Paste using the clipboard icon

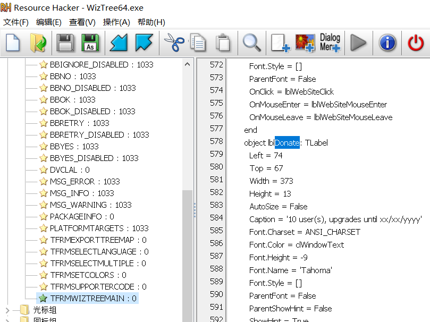(223, 43)
